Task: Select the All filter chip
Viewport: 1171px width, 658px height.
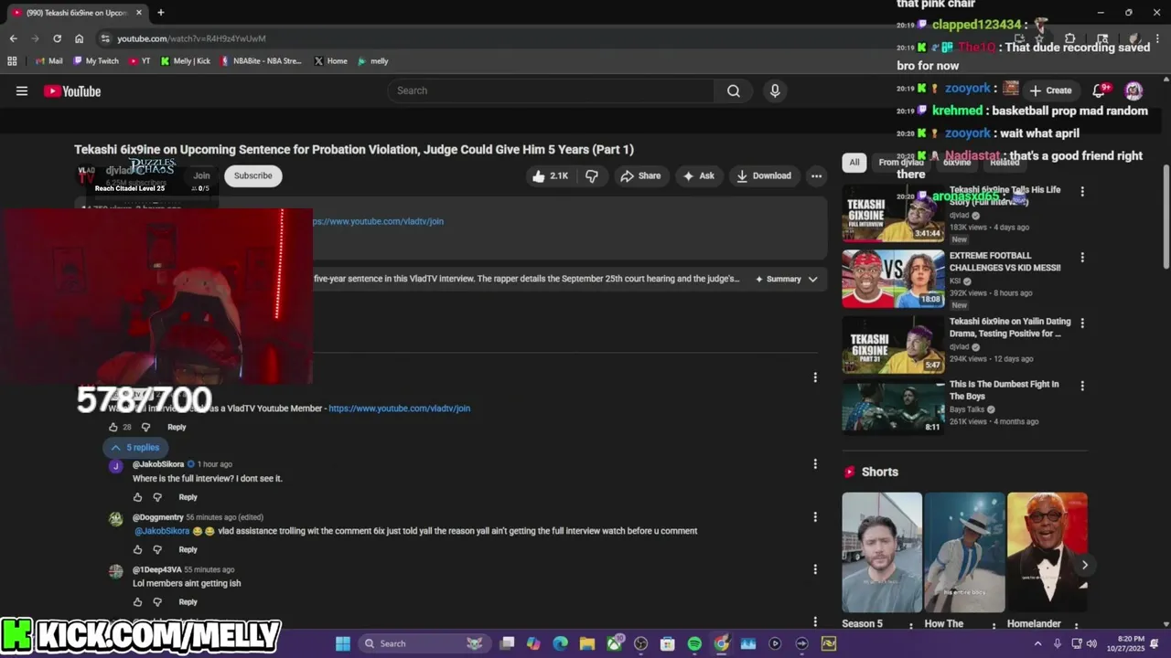Action: [854, 163]
